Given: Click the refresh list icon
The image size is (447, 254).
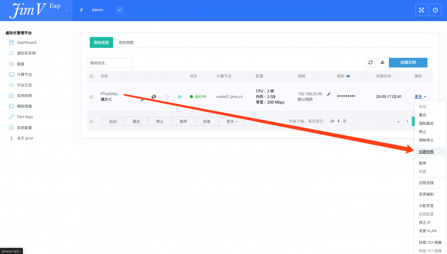Looking at the screenshot, I should coord(370,62).
